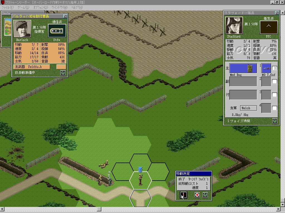The image size is (285, 213).
Task: Click the 投擲 60% stat in Stafford panel
Action: coord(265,45)
